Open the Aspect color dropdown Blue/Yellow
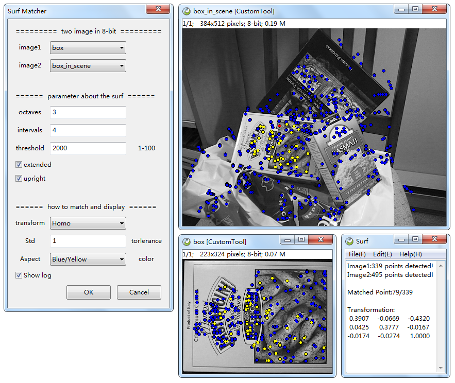455x383 pixels. point(88,259)
